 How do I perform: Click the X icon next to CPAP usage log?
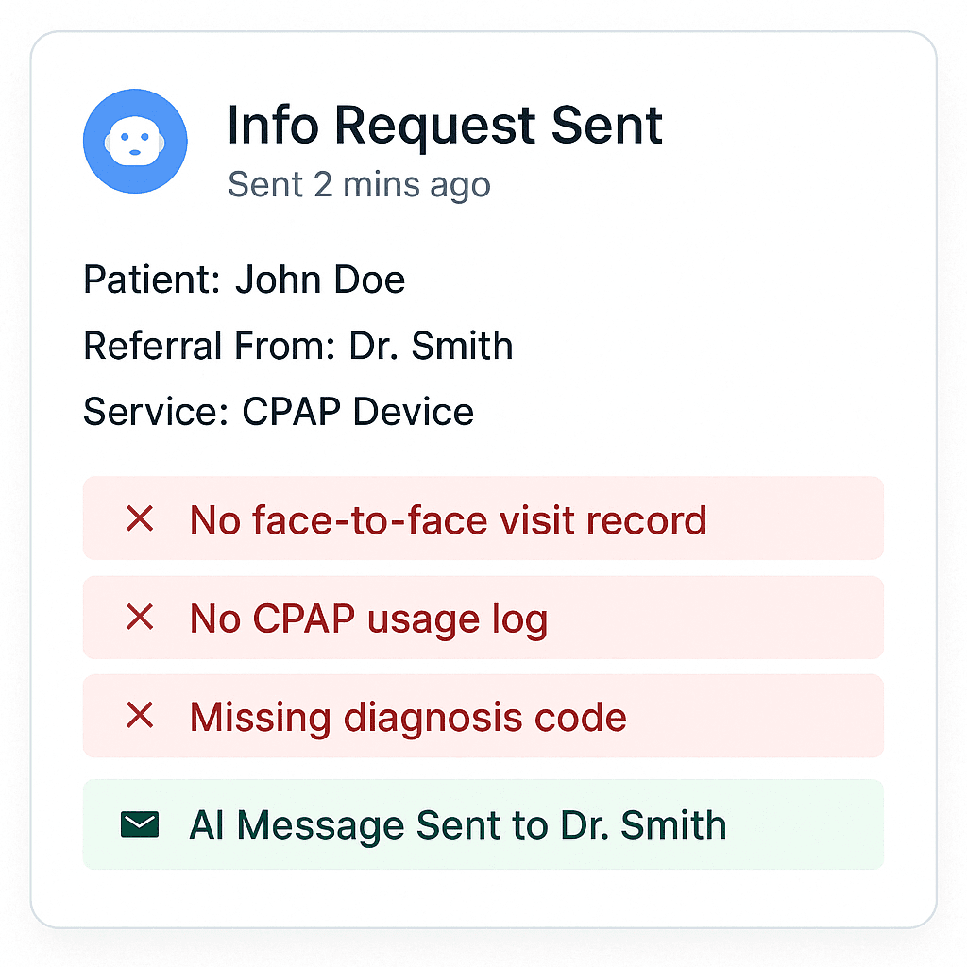[x=140, y=618]
